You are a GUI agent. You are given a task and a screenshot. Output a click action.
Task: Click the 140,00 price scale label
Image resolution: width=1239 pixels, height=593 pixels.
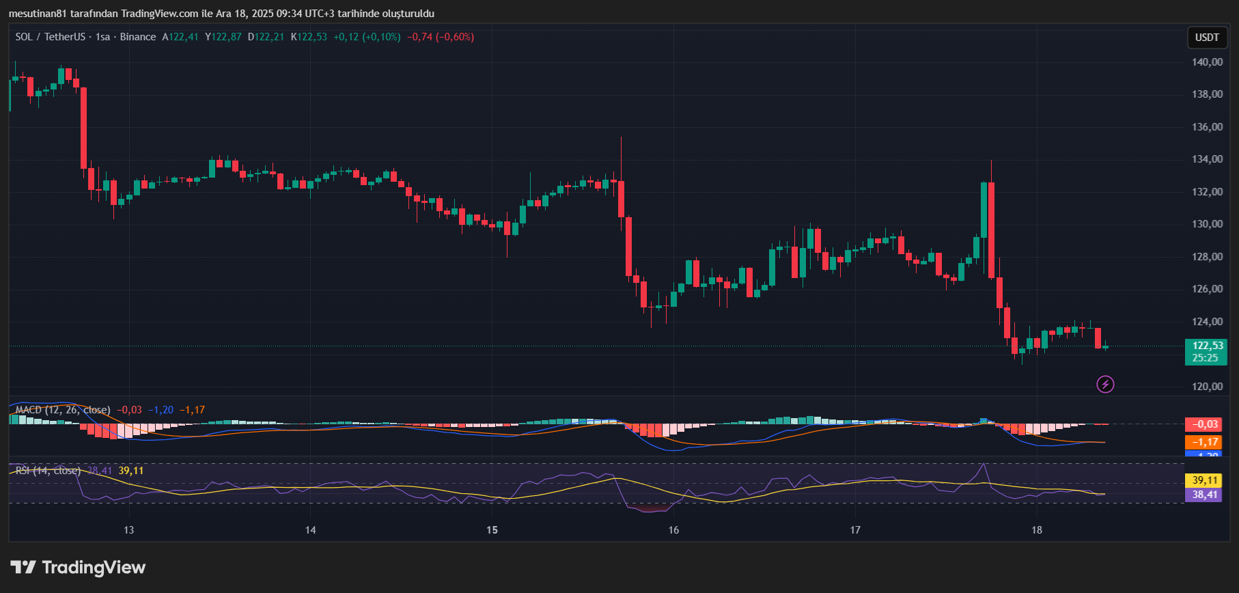tap(1207, 62)
